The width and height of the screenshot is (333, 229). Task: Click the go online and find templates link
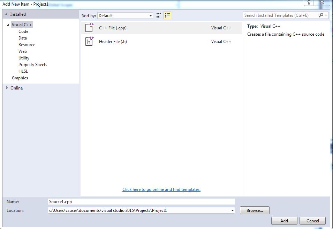(x=161, y=189)
